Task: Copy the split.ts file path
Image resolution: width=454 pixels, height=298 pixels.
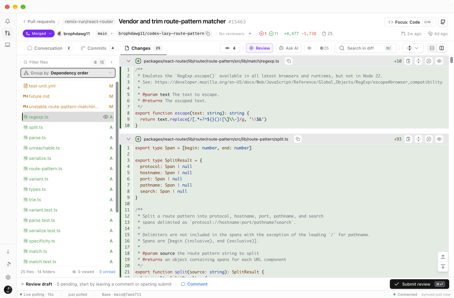Action: [x=298, y=139]
